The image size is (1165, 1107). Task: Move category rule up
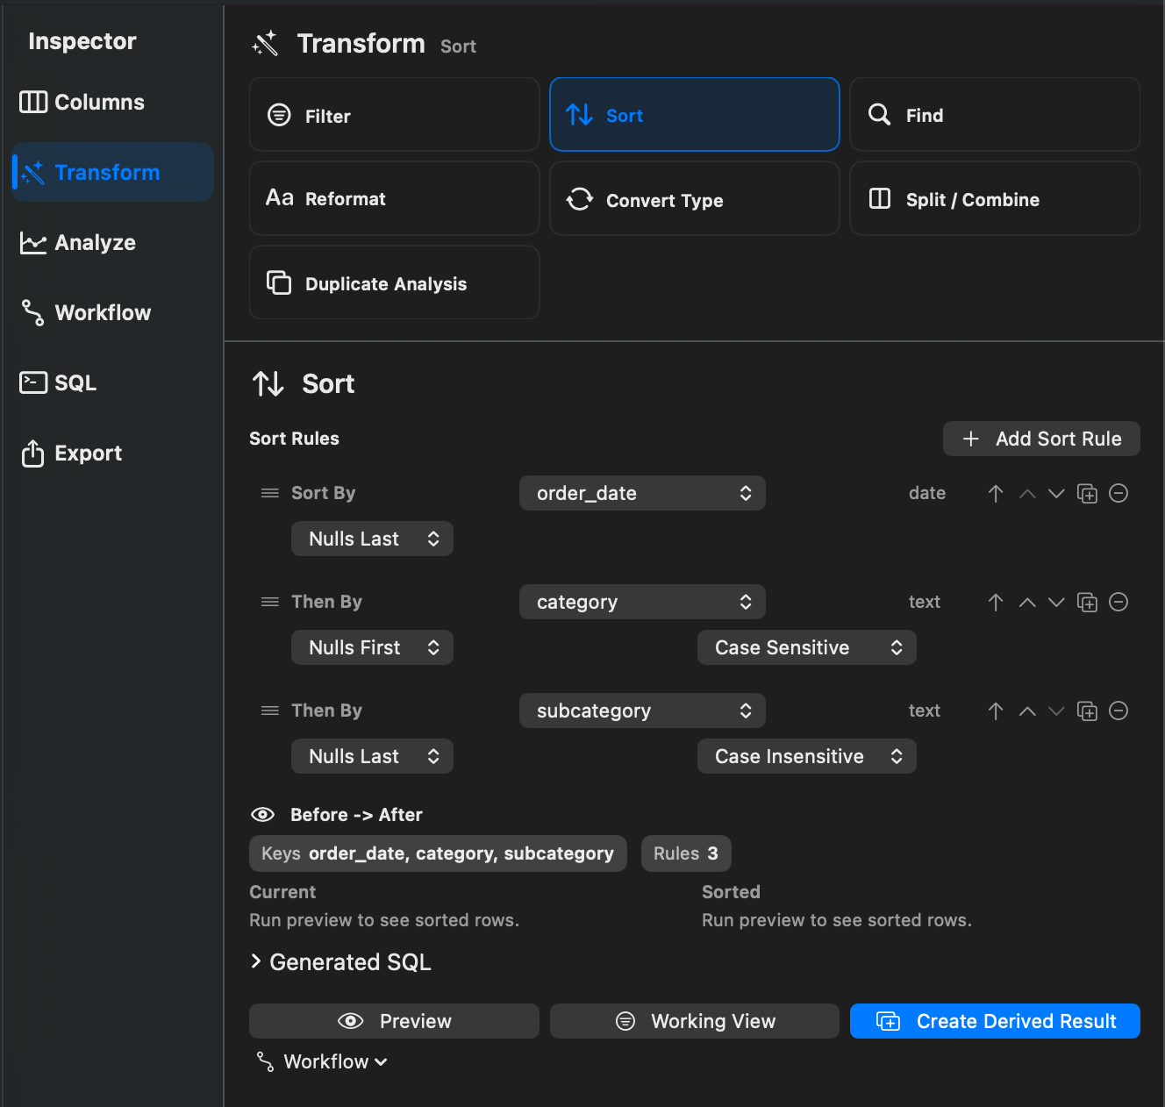1027,602
